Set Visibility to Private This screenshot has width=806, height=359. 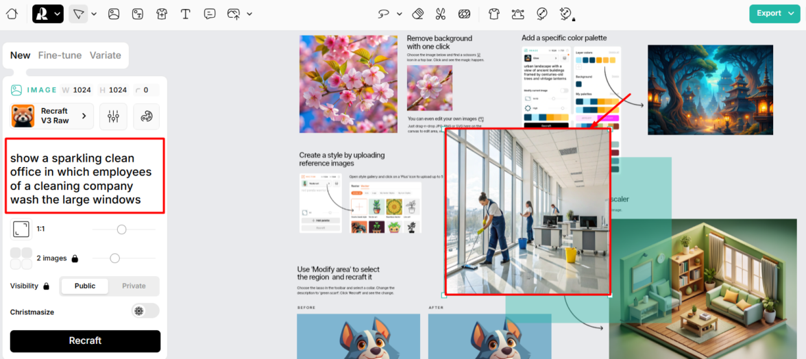134,286
